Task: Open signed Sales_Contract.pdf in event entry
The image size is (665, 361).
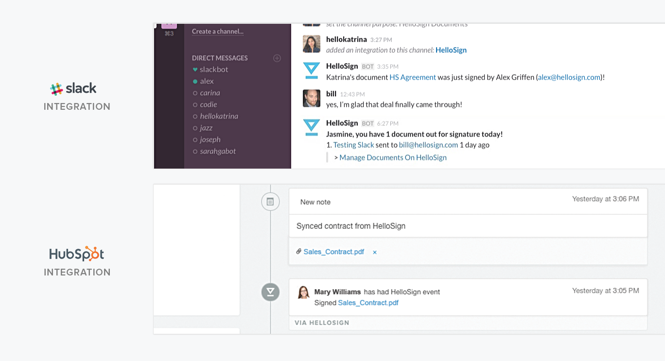Action: click(x=368, y=303)
